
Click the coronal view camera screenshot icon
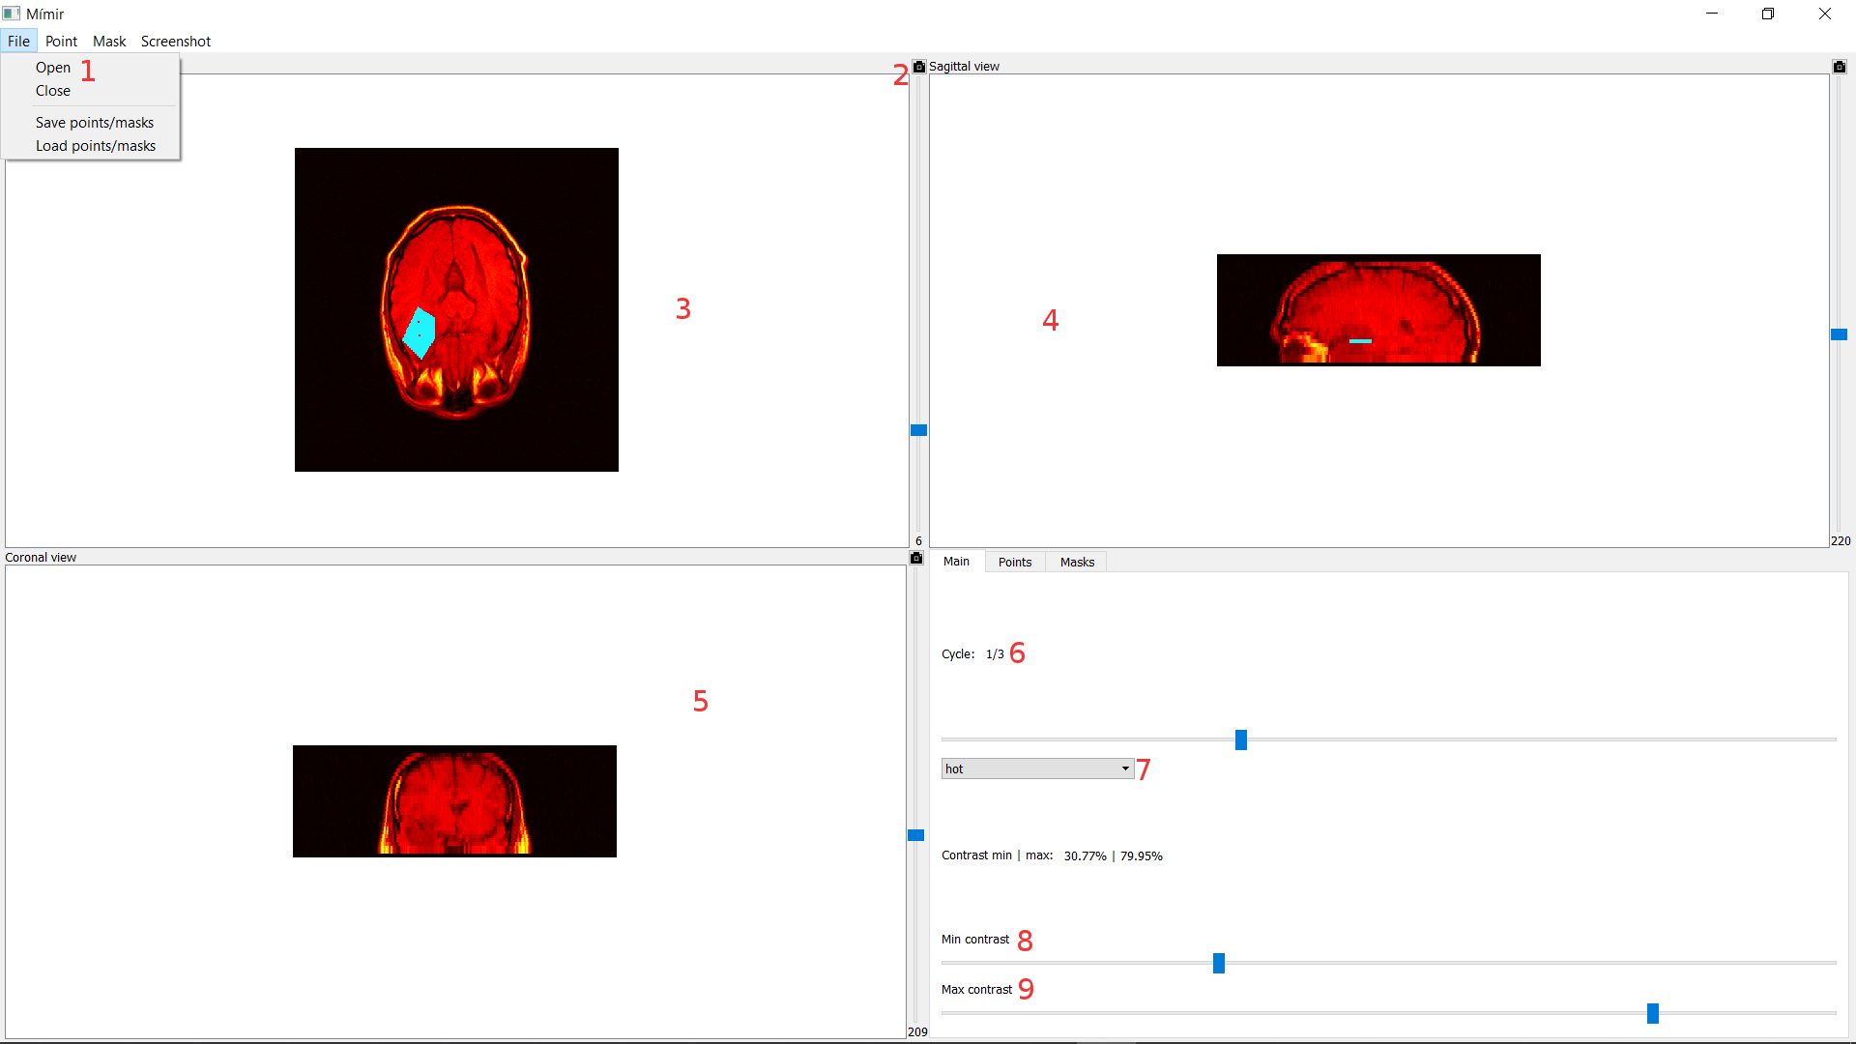point(916,558)
